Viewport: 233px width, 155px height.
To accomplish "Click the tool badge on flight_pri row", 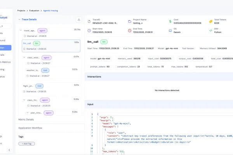I will coord(39,86).
